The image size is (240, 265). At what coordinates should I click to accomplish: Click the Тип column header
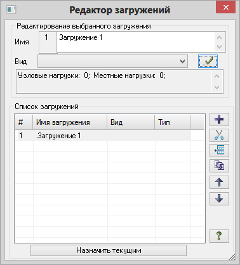click(x=173, y=122)
